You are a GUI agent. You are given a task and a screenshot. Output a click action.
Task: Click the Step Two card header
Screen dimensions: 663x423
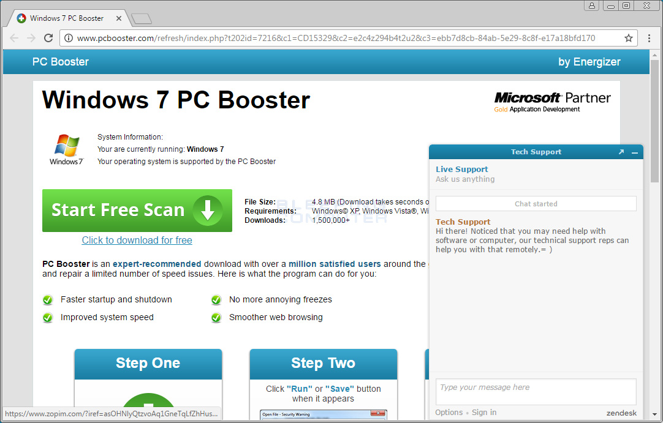[324, 364]
